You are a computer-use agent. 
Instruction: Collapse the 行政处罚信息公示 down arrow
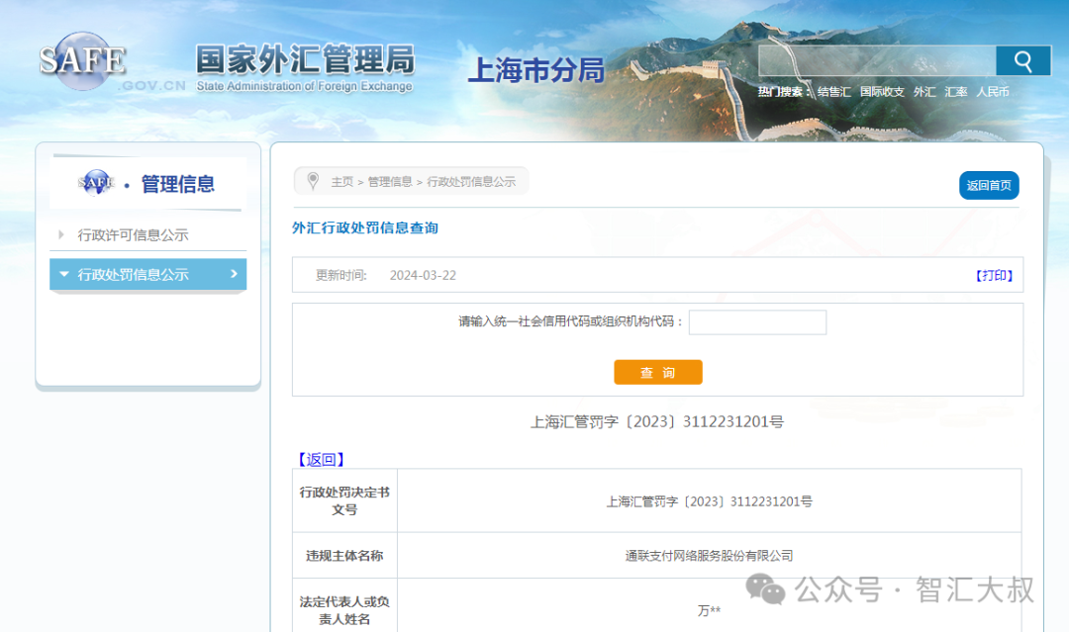coord(64,274)
